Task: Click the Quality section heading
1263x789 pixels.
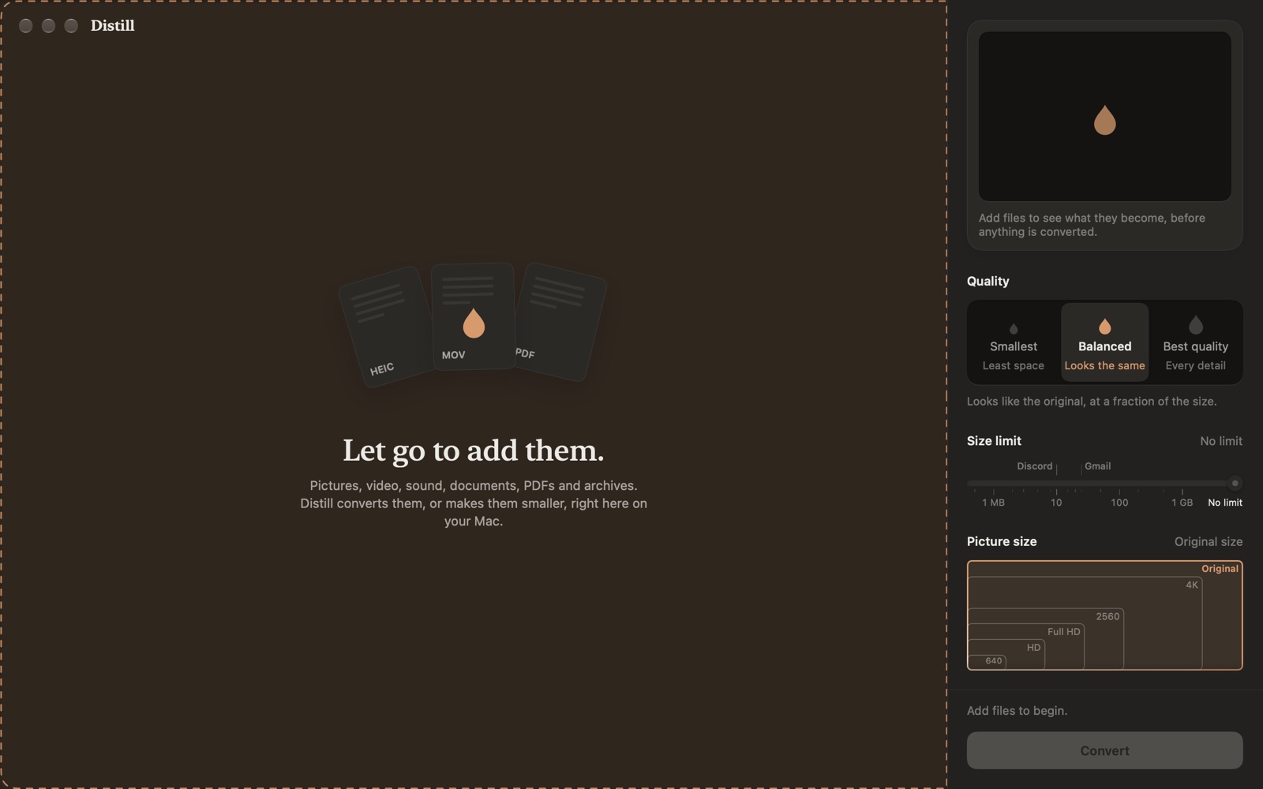Action: [x=988, y=281]
